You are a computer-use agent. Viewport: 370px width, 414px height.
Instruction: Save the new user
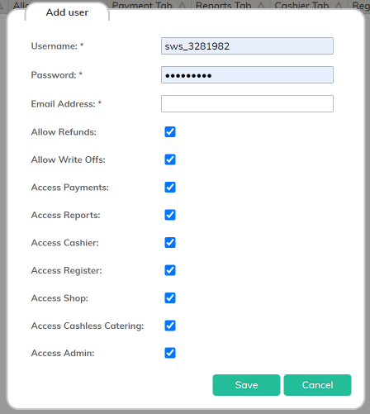pos(246,385)
